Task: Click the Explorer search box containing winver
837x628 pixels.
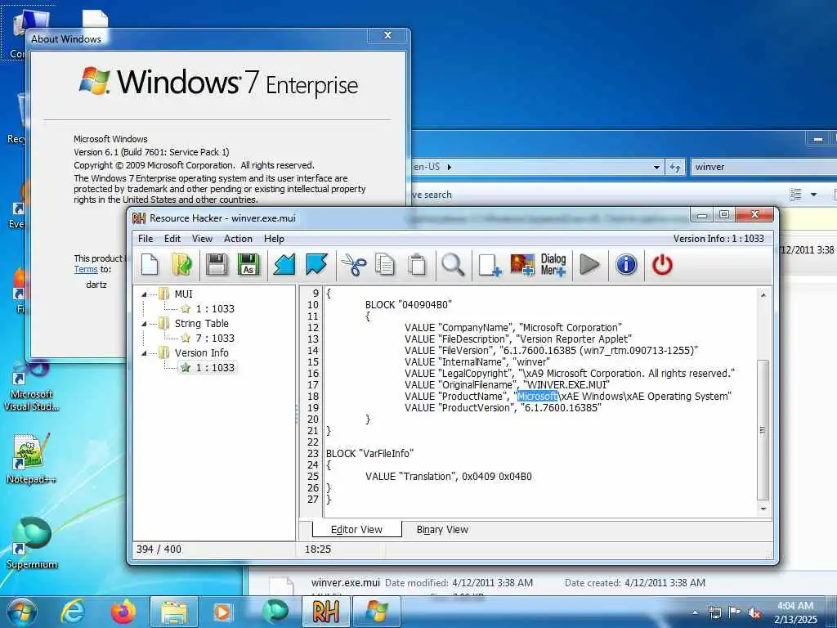Action: pos(763,167)
